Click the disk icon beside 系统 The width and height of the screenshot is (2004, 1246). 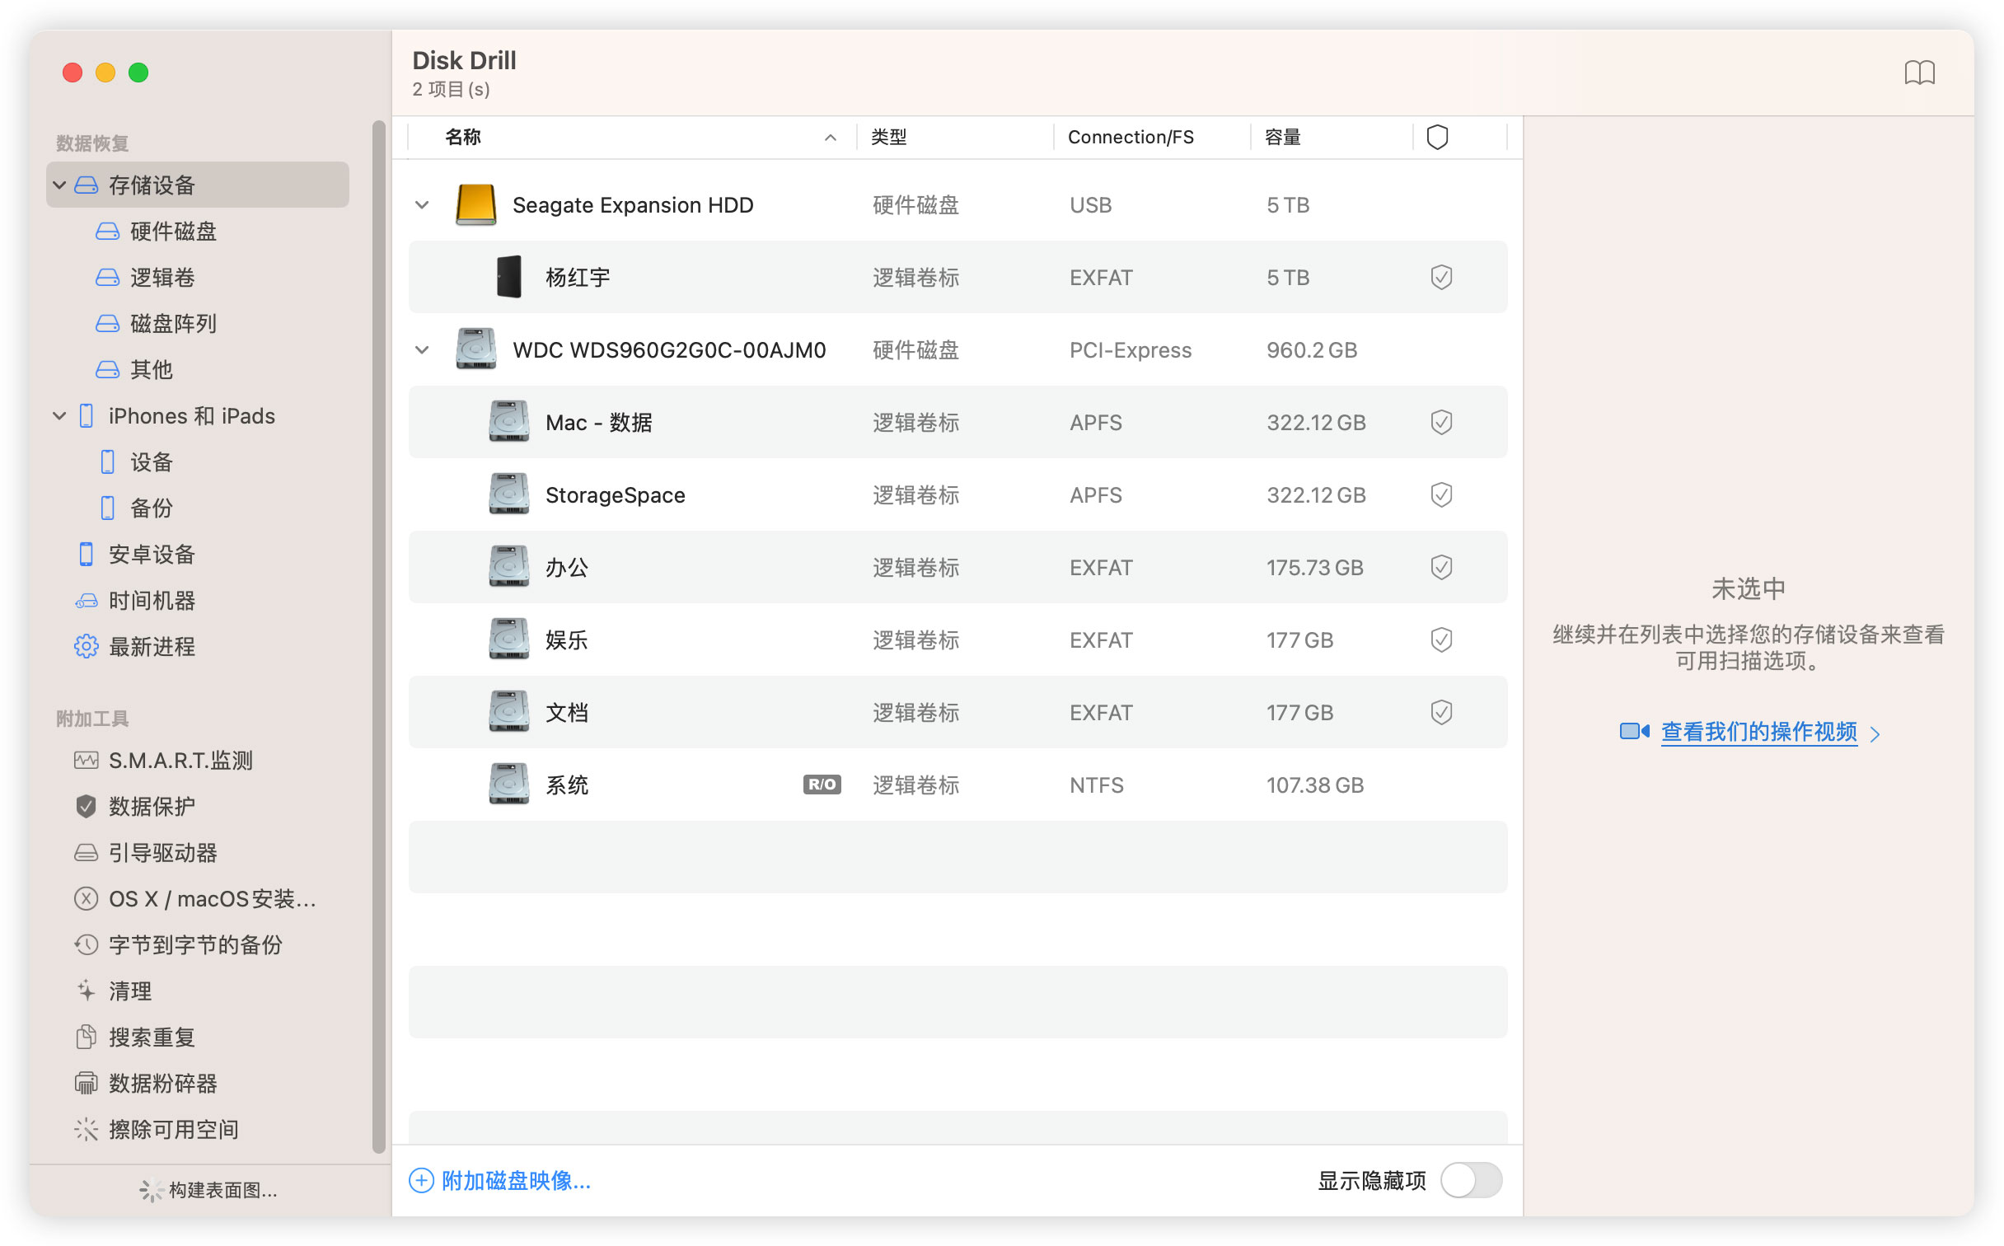508,785
